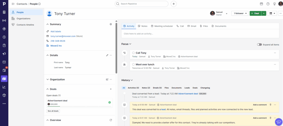Click the quick add plus button beside search

point(174,4)
